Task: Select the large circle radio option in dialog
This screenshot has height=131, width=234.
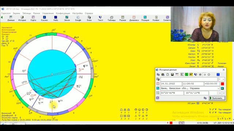Action: click(x=209, y=75)
